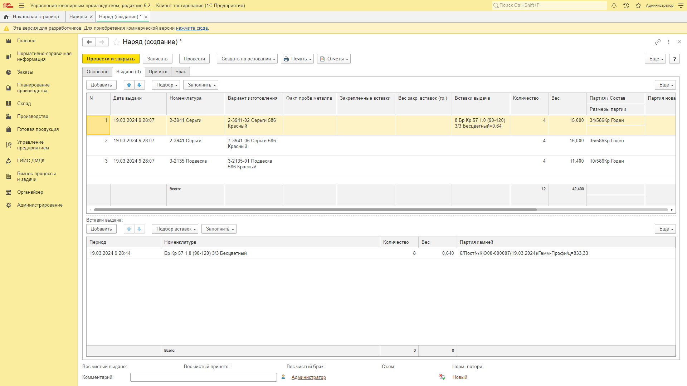Expand the Печать dropdown
Image resolution: width=687 pixels, height=386 pixels.
297,59
